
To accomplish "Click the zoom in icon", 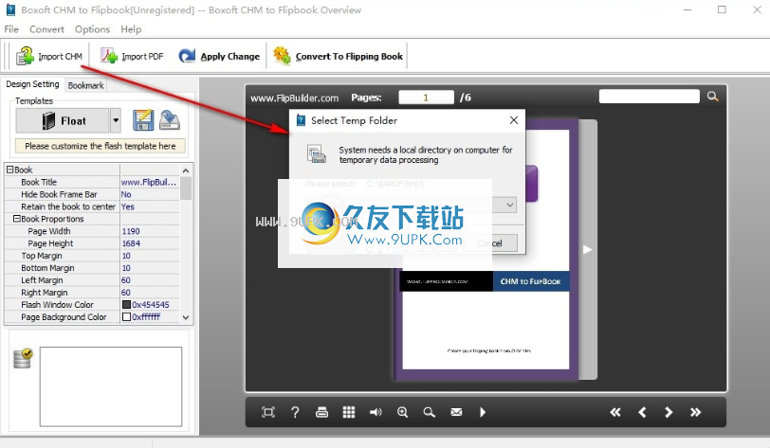I will 403,412.
